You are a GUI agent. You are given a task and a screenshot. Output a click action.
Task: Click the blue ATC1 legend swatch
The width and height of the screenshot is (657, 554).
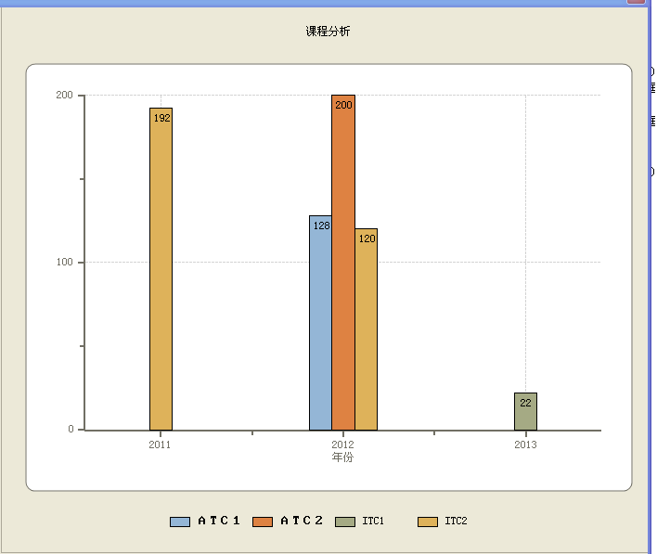pyautogui.click(x=180, y=522)
